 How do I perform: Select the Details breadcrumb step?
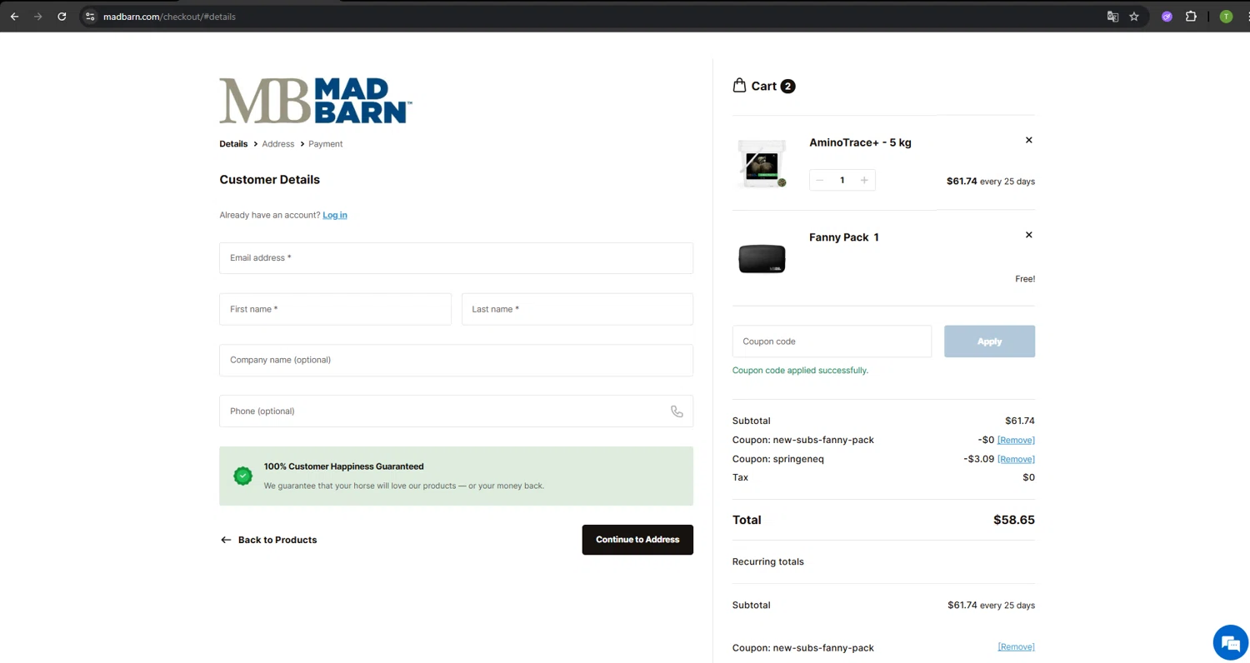tap(233, 144)
